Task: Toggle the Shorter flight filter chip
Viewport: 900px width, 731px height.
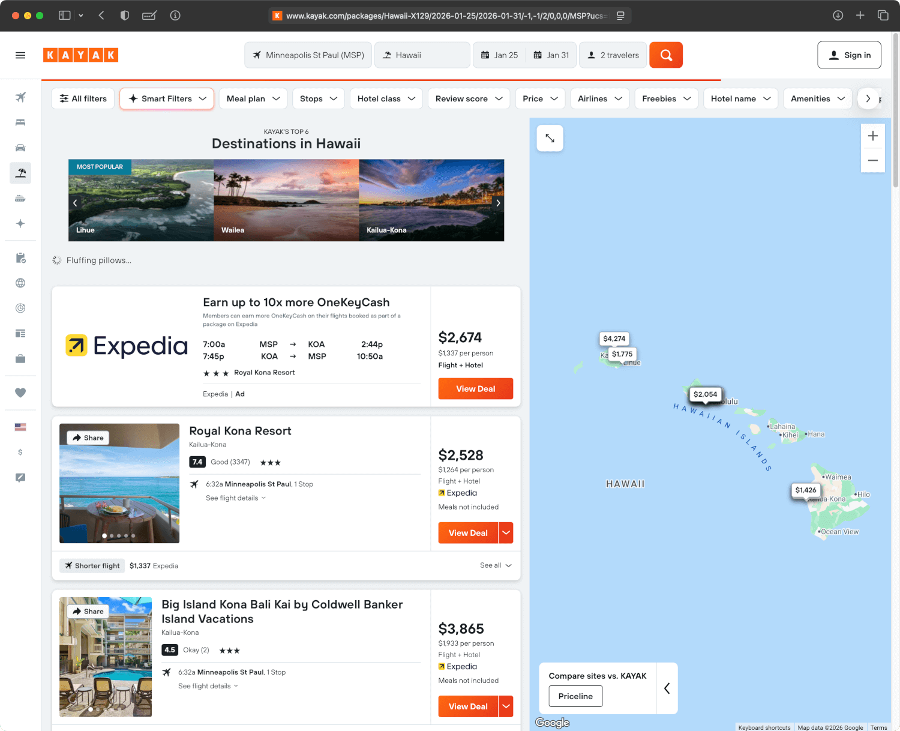Action: click(92, 565)
